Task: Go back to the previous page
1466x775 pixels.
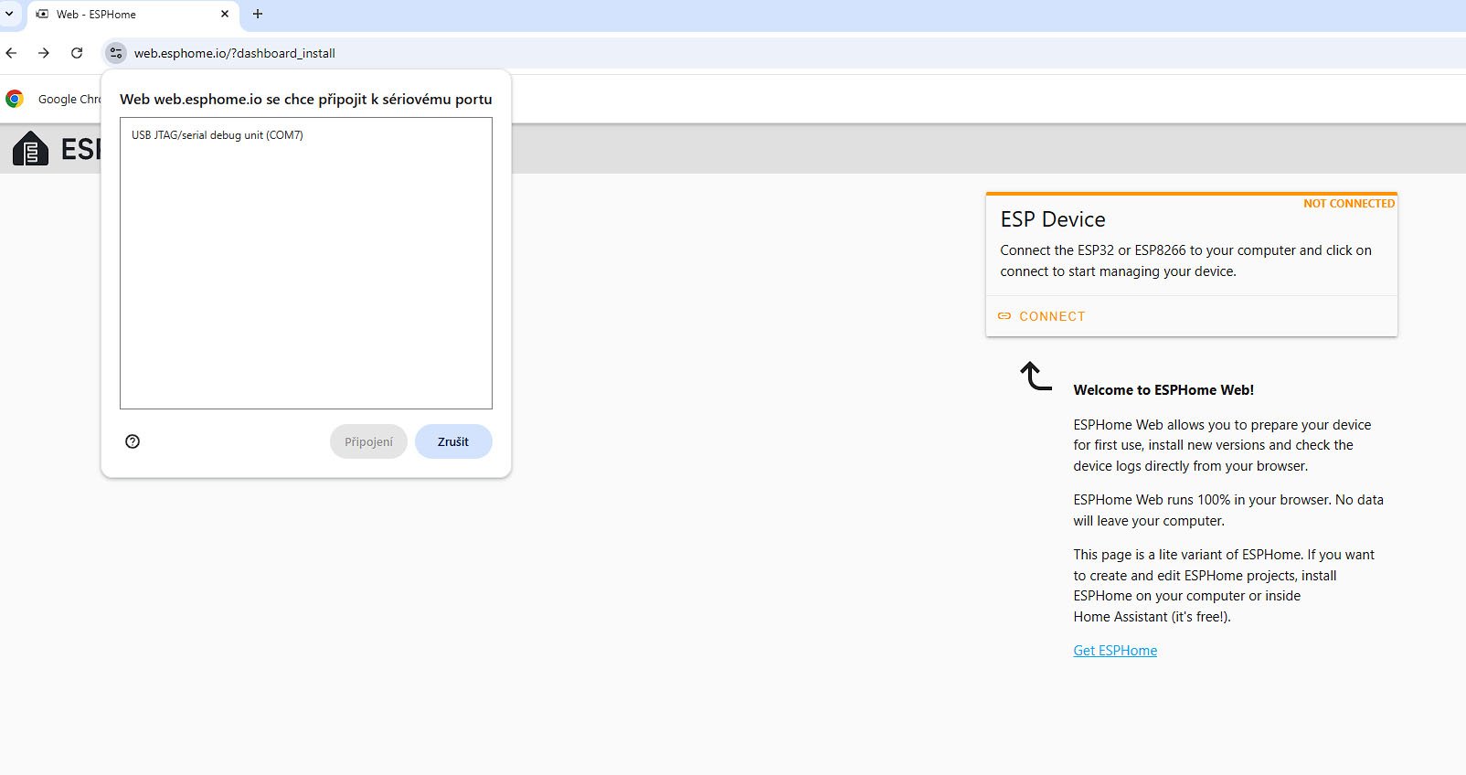Action: click(11, 53)
